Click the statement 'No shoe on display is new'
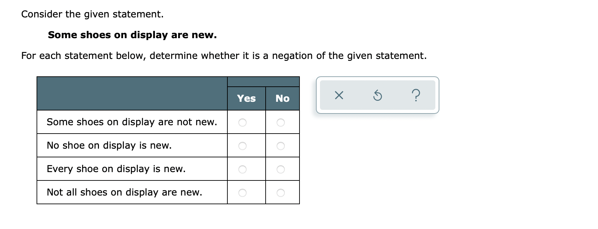Screen dimensions: 598x229 pos(109,145)
